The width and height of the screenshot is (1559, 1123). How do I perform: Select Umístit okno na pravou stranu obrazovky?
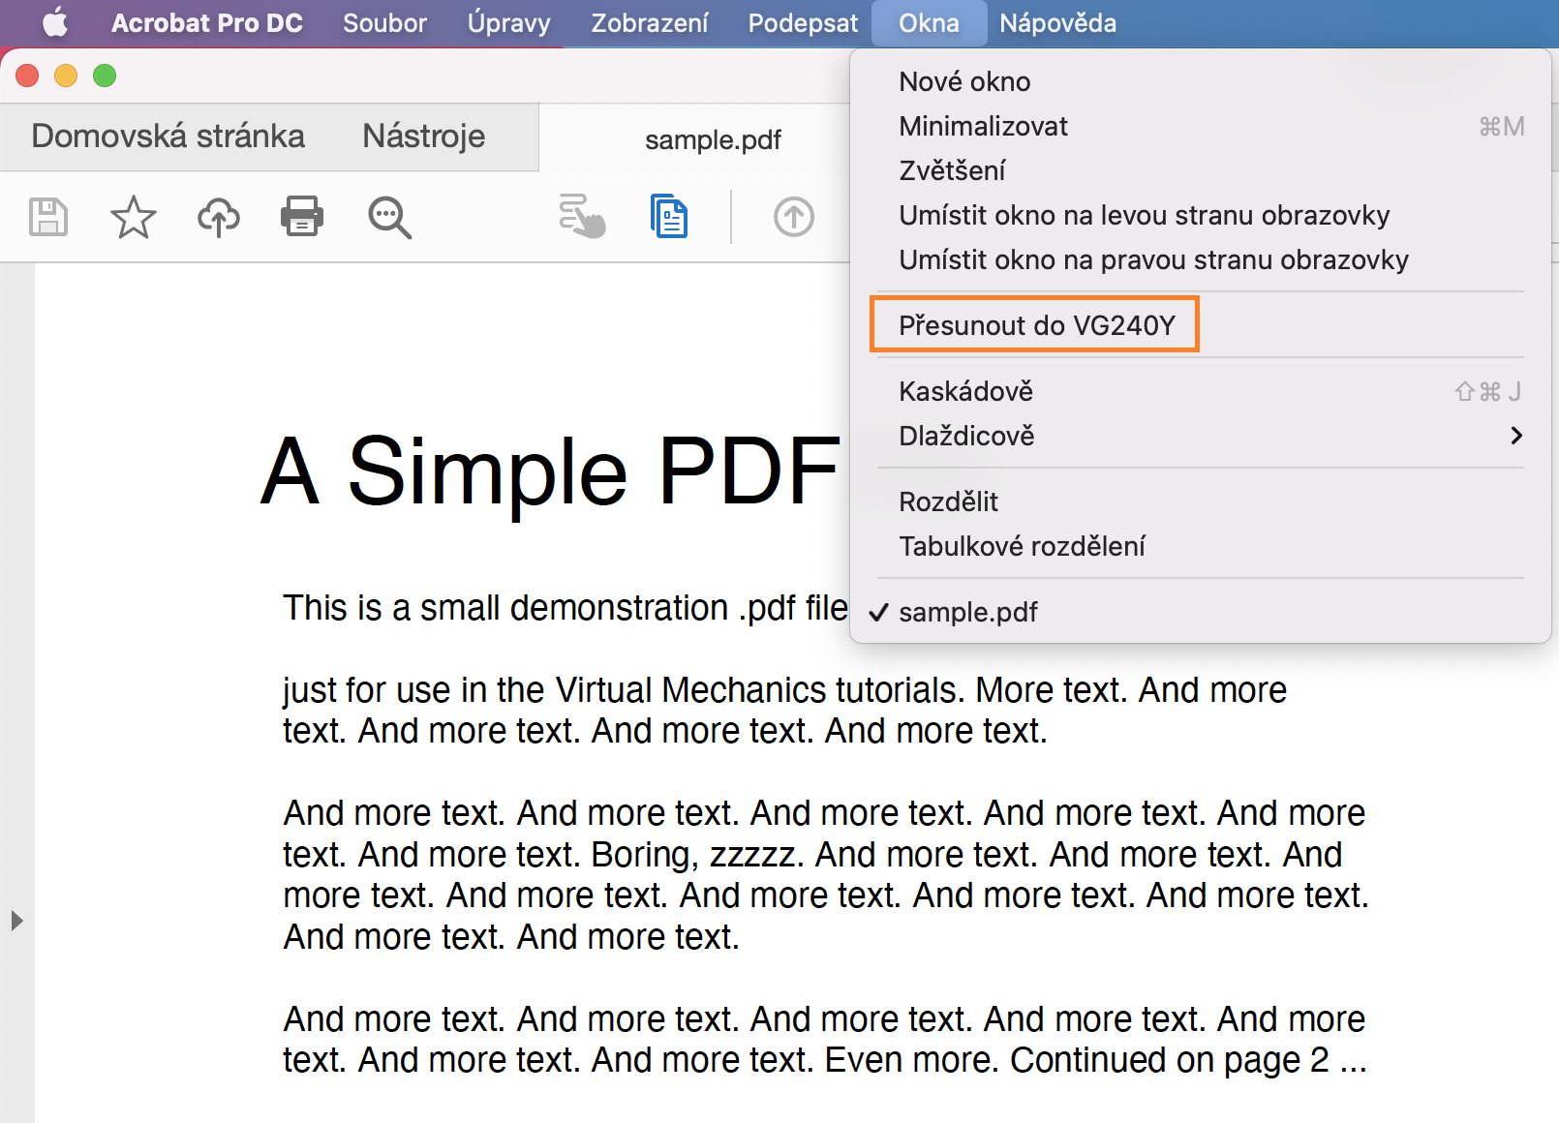click(1201, 259)
